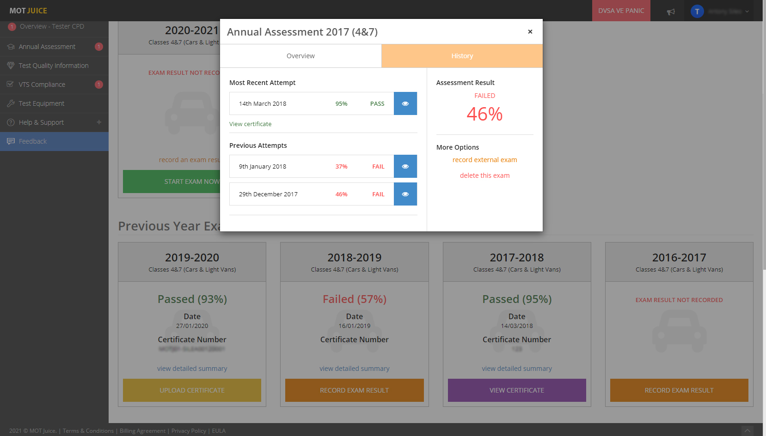Viewport: 766px width, 436px height.
Task: Click record external exam link
Action: (484, 160)
